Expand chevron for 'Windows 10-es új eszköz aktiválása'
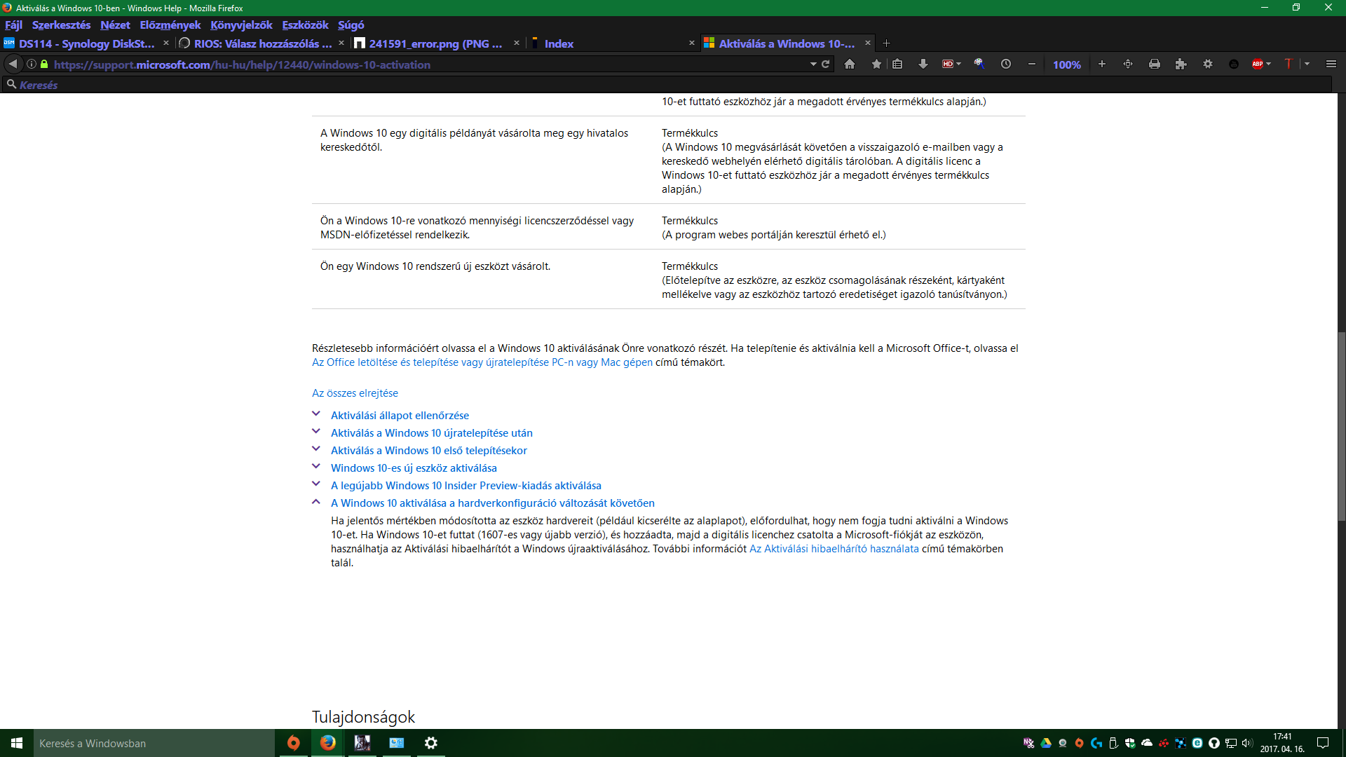Image resolution: width=1346 pixels, height=757 pixels. (316, 467)
